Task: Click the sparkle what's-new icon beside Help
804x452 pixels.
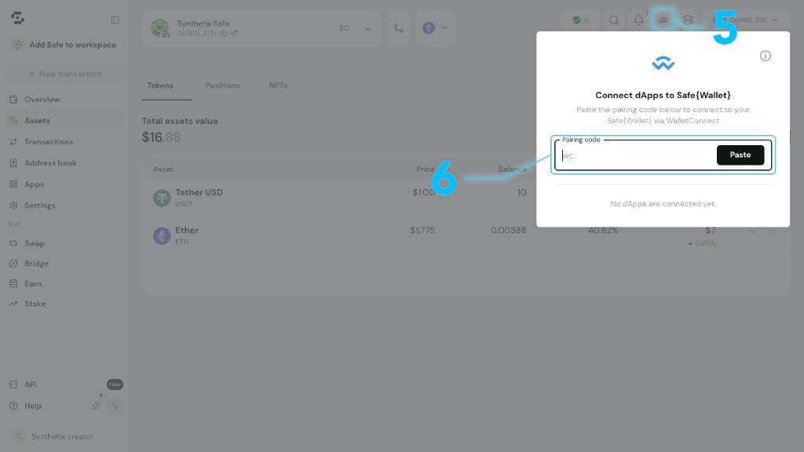Action: coord(96,406)
